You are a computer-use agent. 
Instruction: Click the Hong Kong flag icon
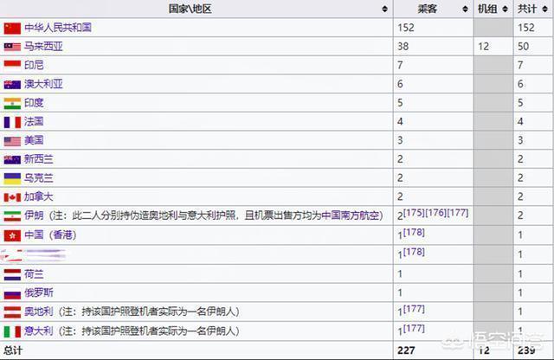12,235
